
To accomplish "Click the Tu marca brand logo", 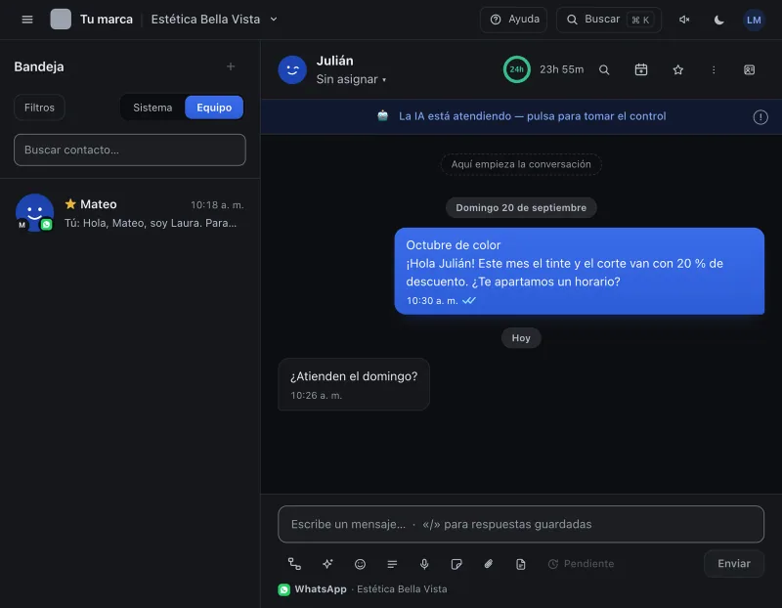I will pos(61,20).
